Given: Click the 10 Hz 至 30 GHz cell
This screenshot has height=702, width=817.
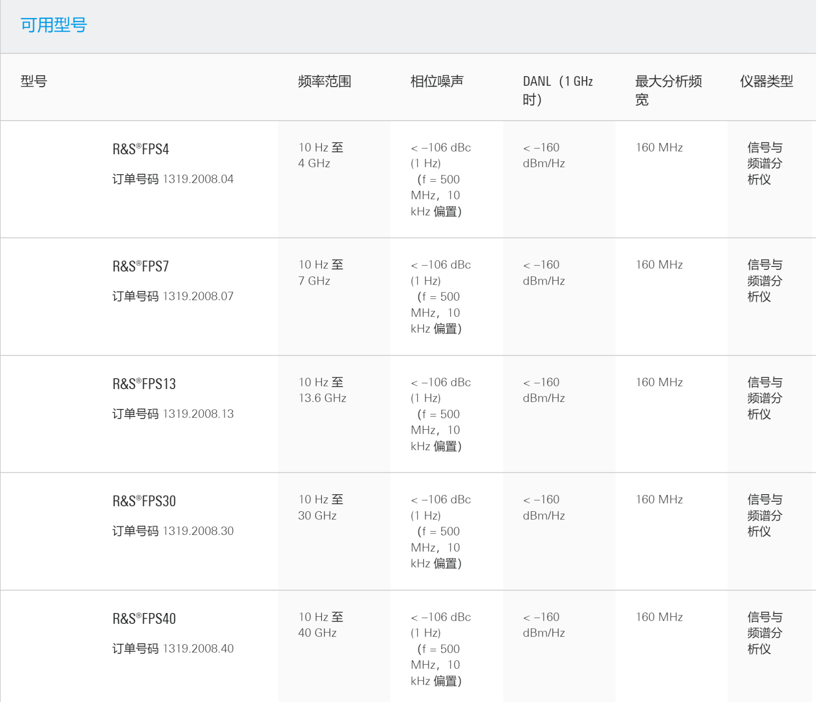Looking at the screenshot, I should (x=321, y=507).
